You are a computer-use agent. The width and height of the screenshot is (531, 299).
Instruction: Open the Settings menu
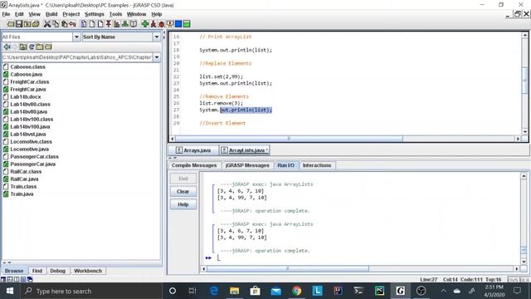[95, 14]
